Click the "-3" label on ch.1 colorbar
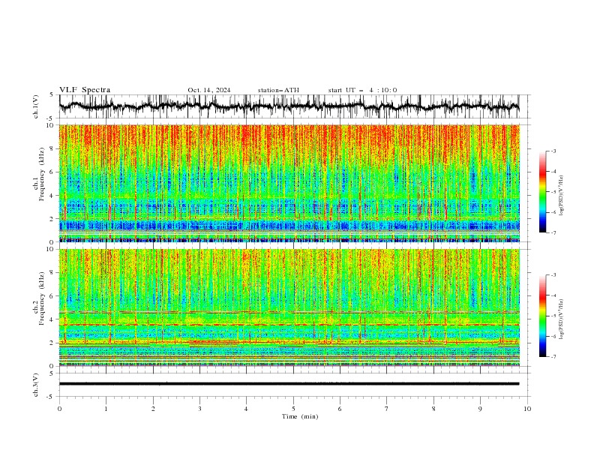The height and width of the screenshot is (459, 594). pyautogui.click(x=553, y=151)
